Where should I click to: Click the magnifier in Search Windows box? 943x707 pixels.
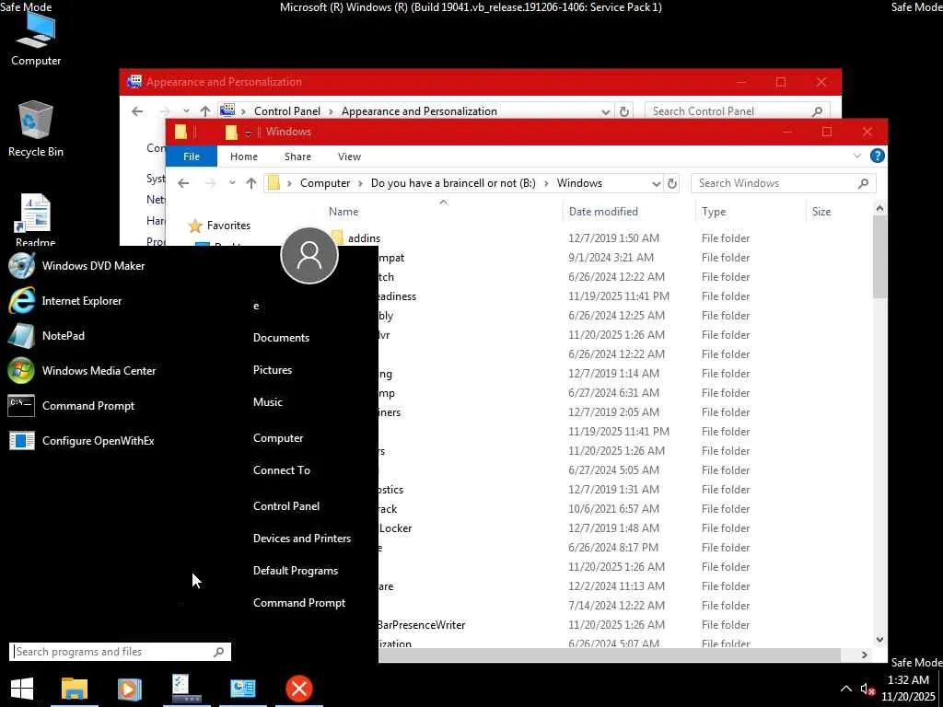(863, 183)
